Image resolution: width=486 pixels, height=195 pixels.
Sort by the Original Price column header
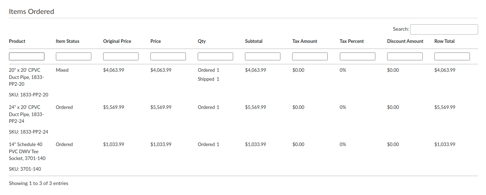pos(117,41)
